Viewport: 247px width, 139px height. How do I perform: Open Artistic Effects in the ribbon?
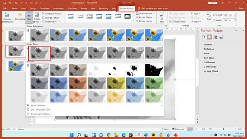click(x=37, y=18)
